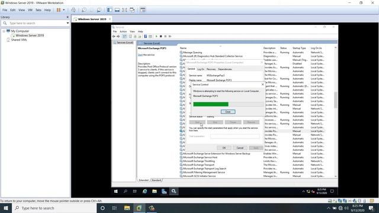Click Services toolbar Stop Service icon

click(161, 36)
